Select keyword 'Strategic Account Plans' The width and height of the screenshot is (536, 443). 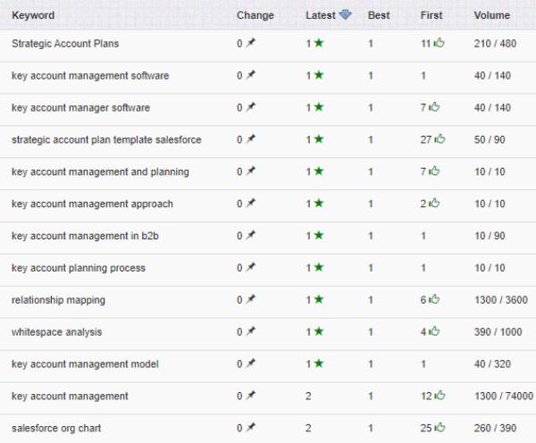click(65, 44)
